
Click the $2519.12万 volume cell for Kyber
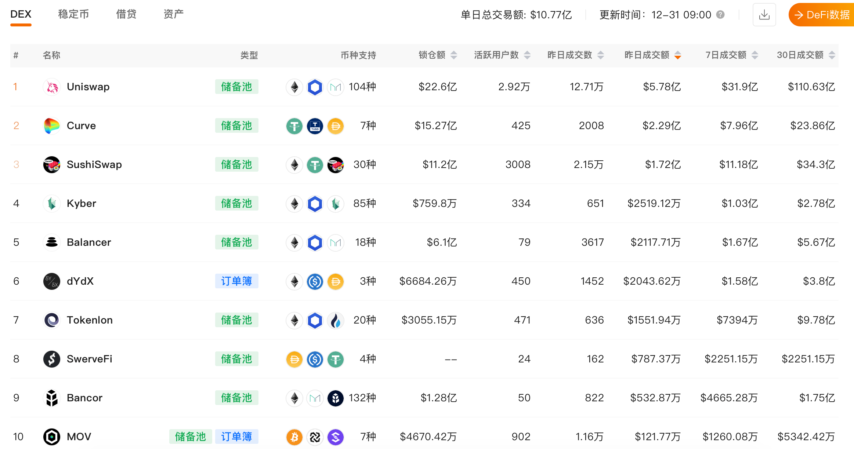pyautogui.click(x=654, y=204)
